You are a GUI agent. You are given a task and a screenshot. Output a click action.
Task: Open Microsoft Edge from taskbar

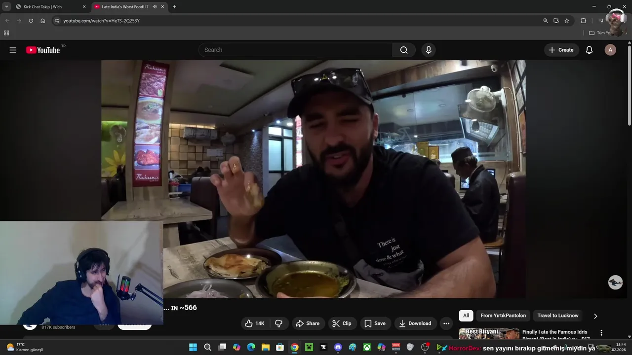coord(251,348)
